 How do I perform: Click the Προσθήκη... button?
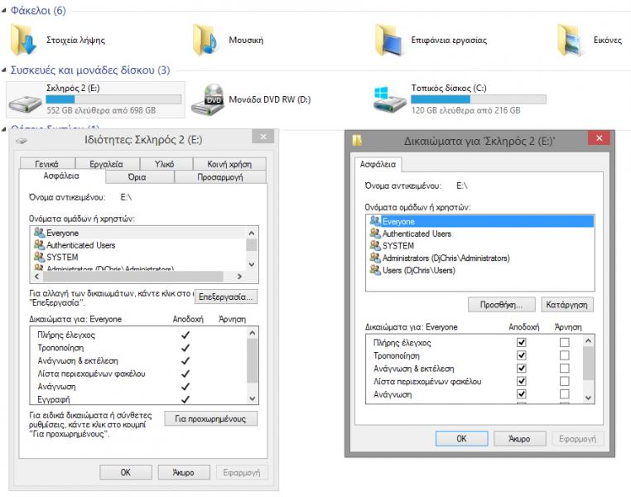coord(501,304)
